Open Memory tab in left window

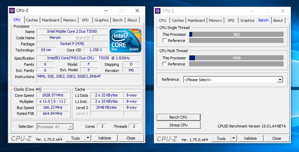tap(70, 20)
